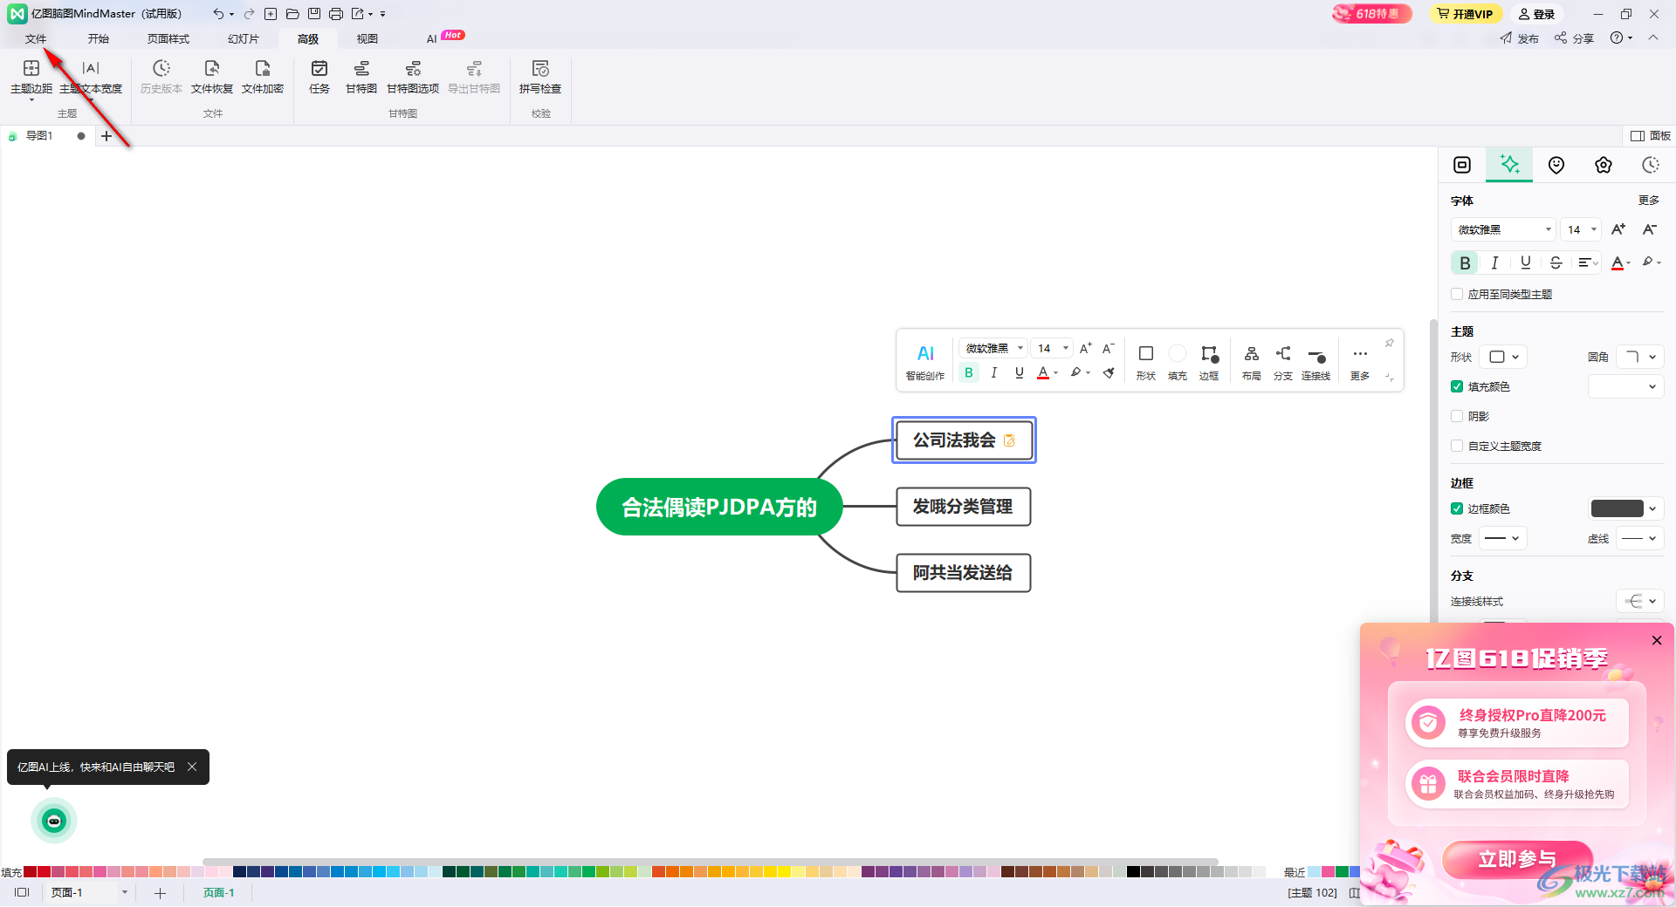
Task: Open the 连接线样式 connector style dropdown
Action: coord(1640,601)
